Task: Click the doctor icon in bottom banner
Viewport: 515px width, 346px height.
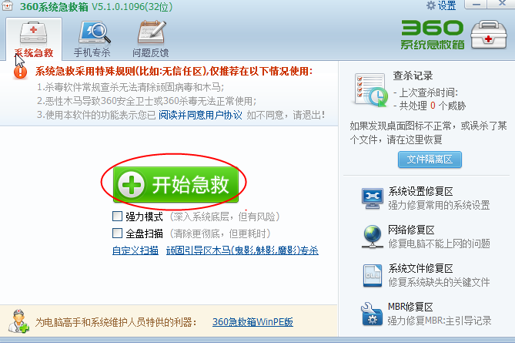Action: [18, 321]
